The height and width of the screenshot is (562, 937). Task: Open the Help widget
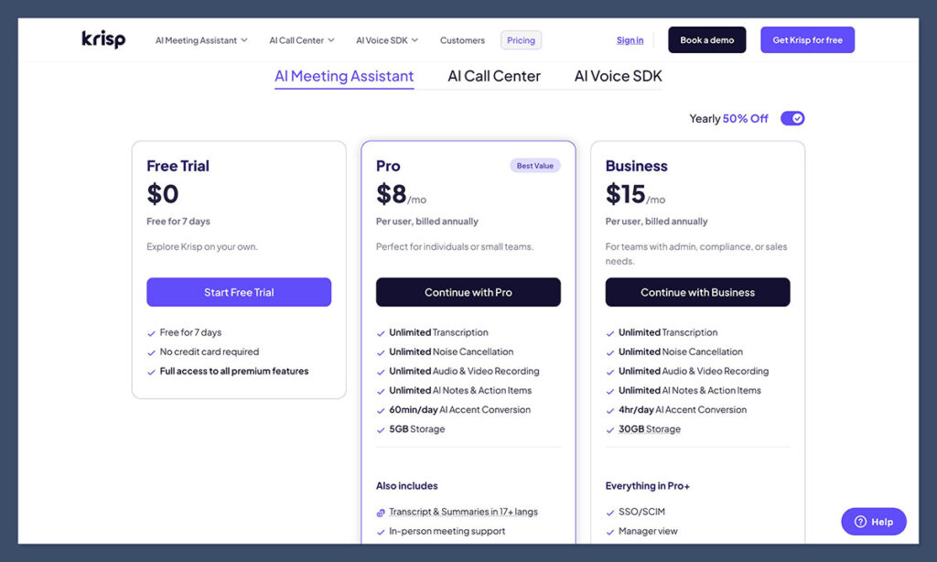(x=873, y=521)
